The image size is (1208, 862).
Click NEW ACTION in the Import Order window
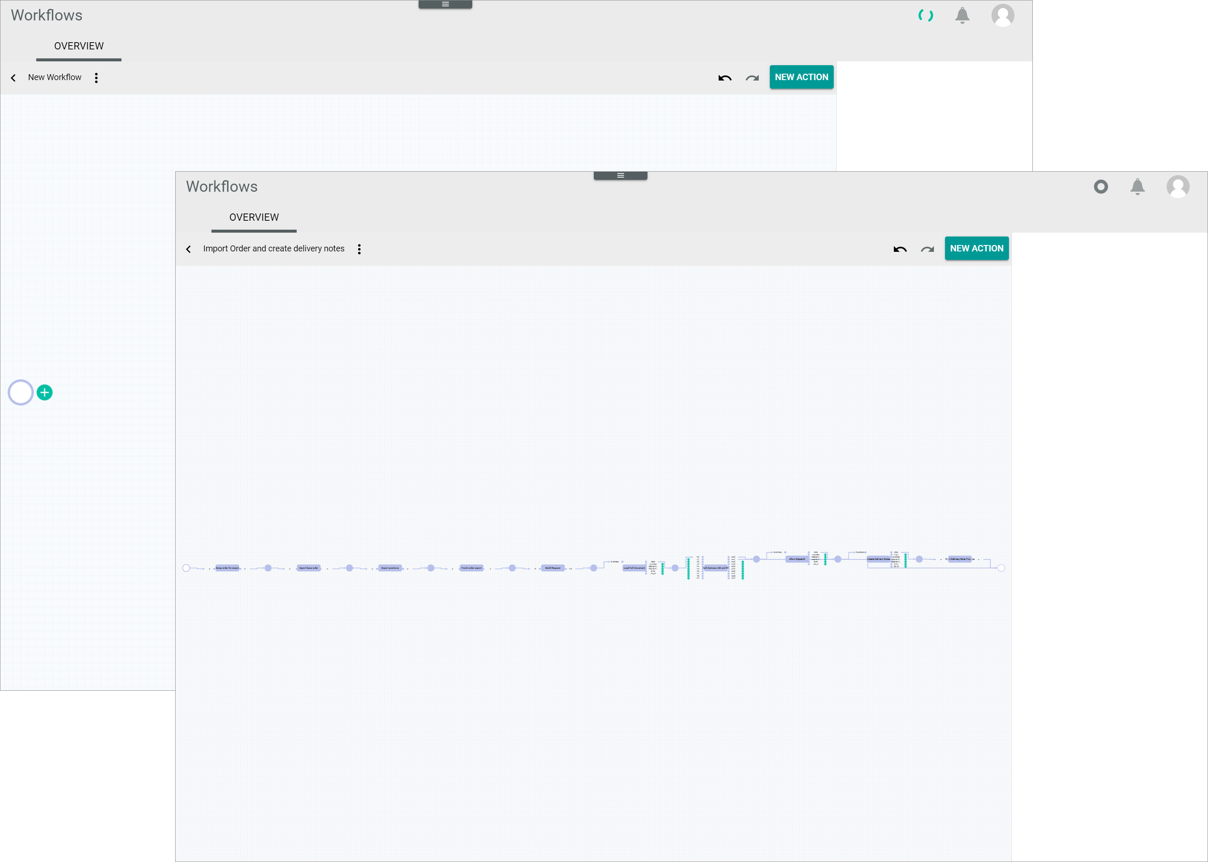pyautogui.click(x=977, y=248)
